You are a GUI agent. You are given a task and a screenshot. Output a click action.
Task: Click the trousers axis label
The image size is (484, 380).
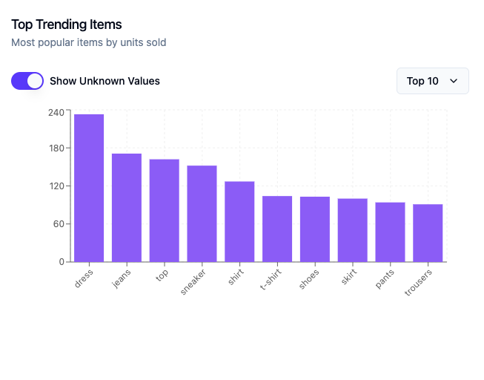(x=418, y=282)
